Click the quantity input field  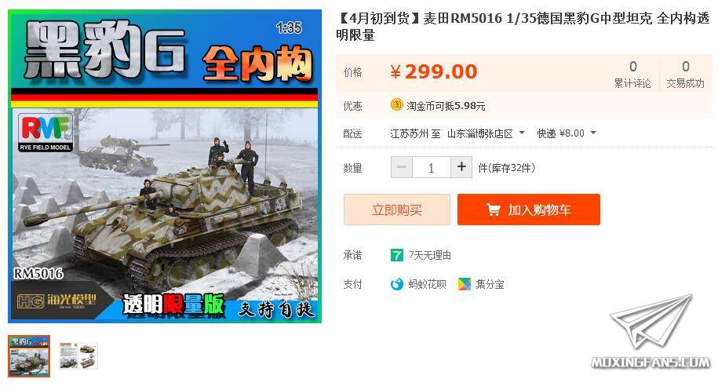point(432,167)
